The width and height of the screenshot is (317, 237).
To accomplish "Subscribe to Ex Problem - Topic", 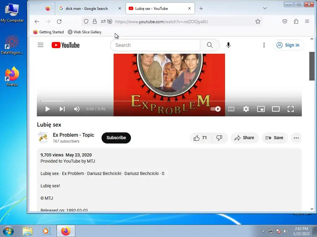I will [x=116, y=138].
